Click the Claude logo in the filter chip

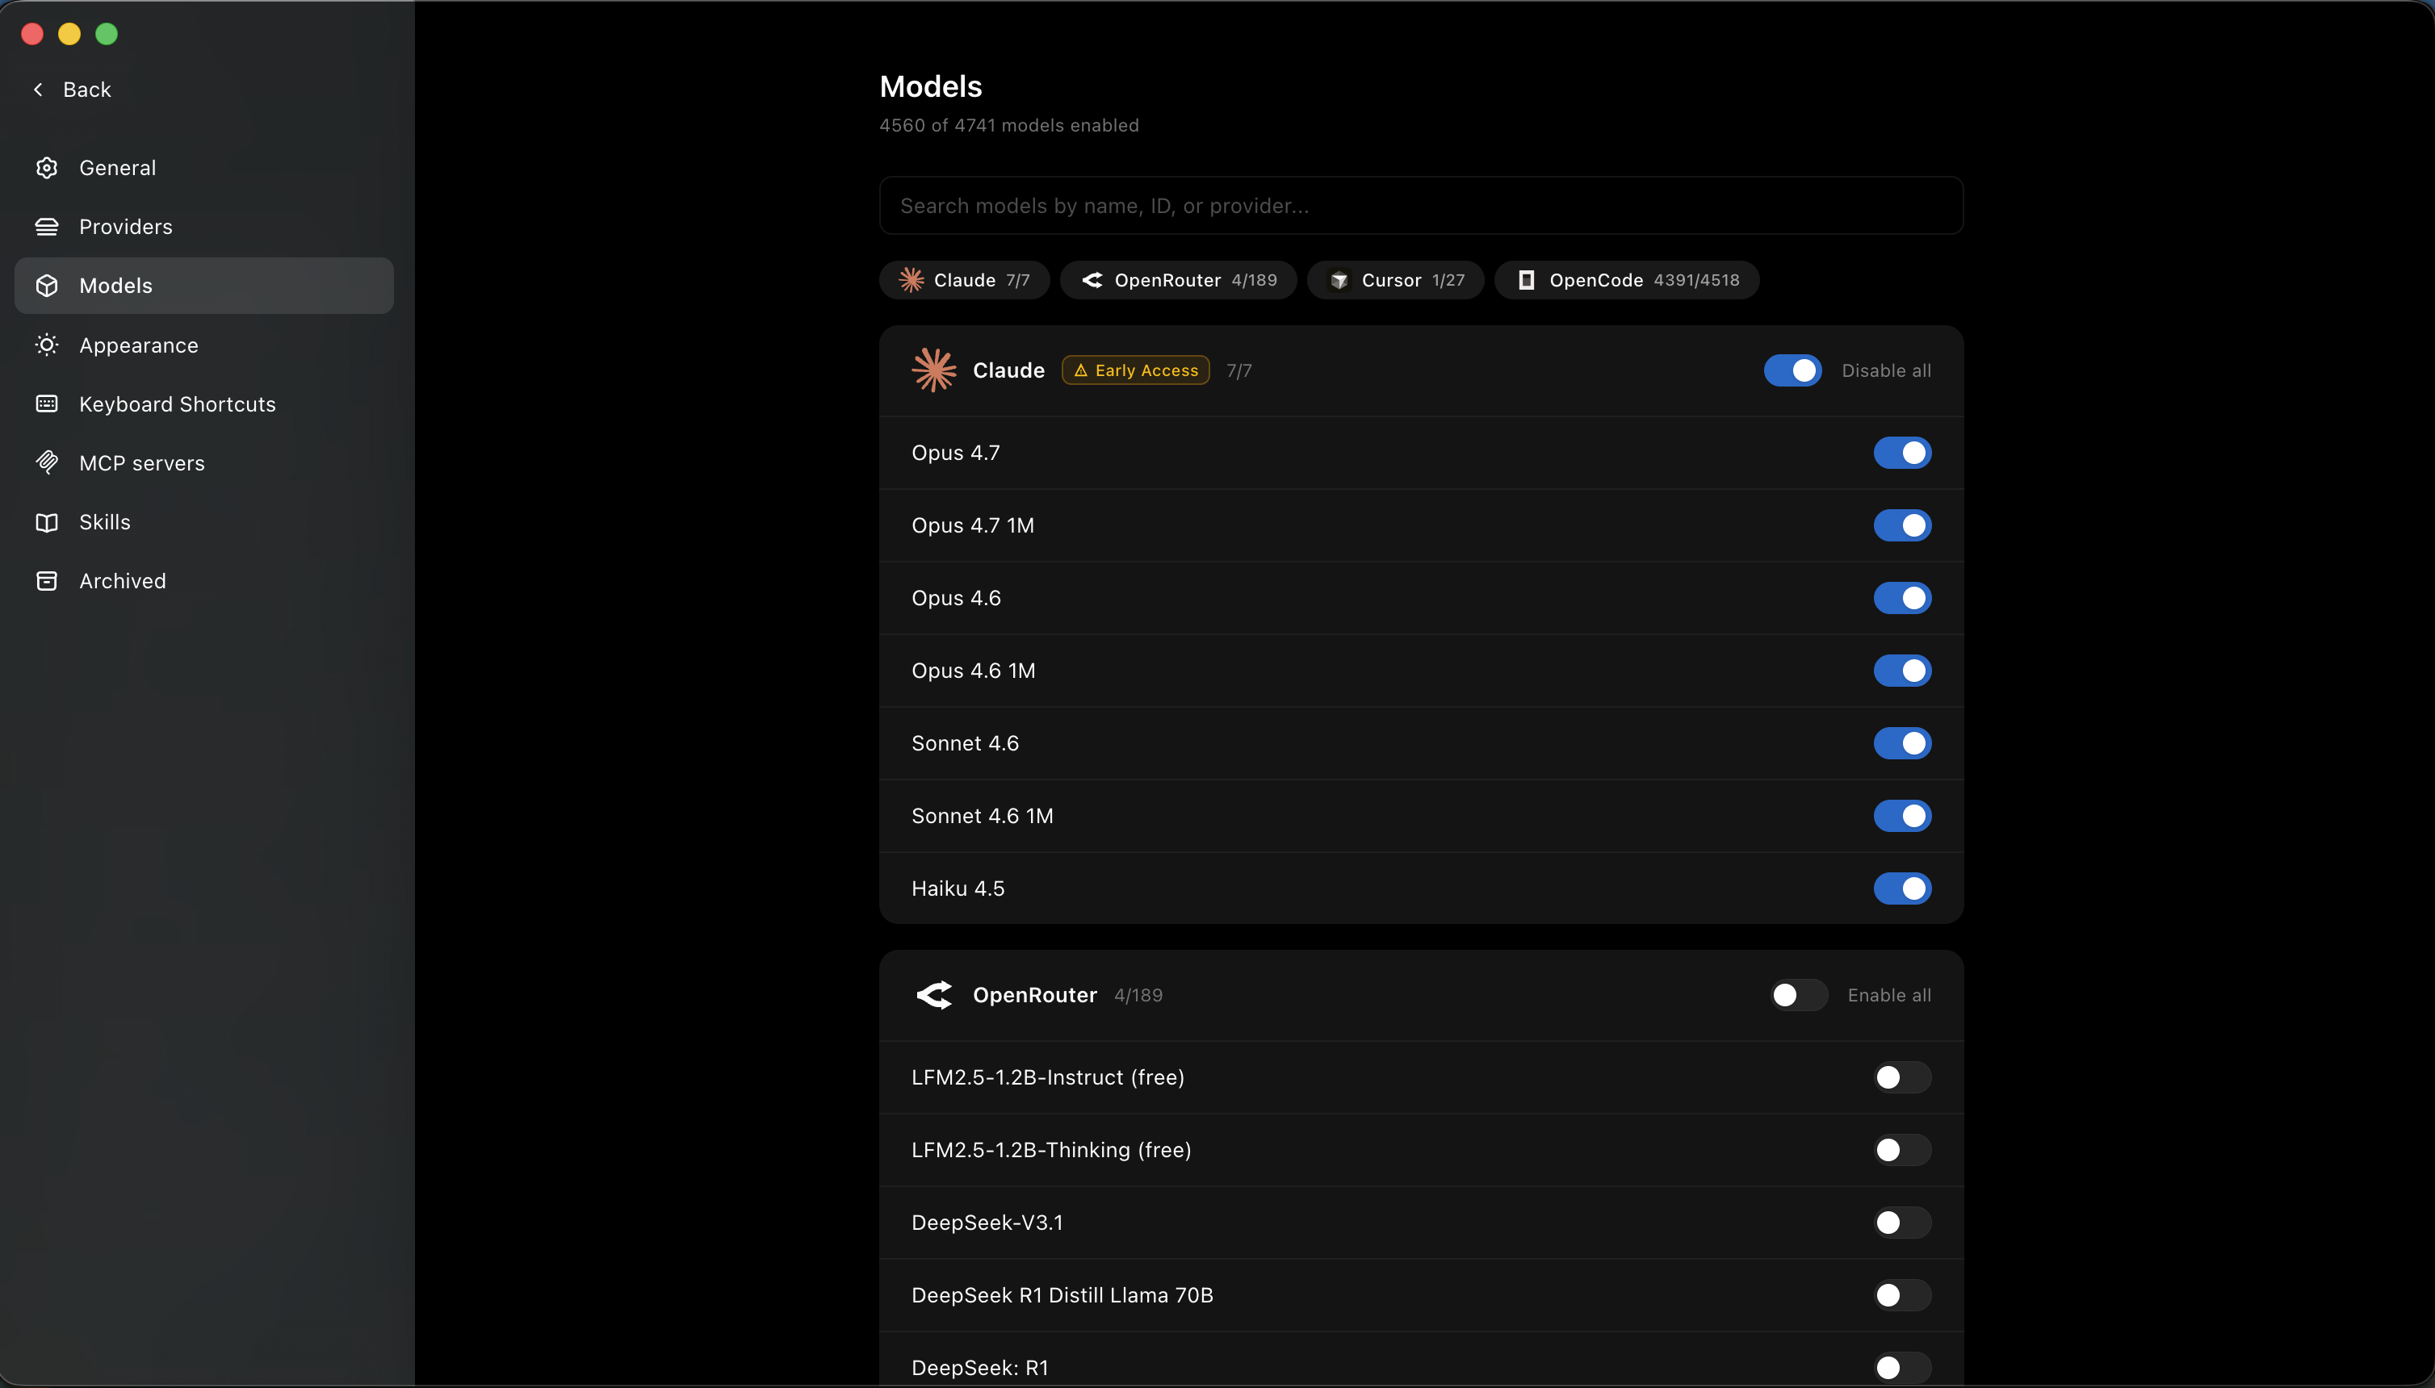[912, 280]
